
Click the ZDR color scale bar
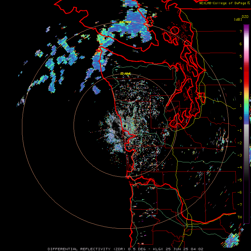click(x=246, y=124)
